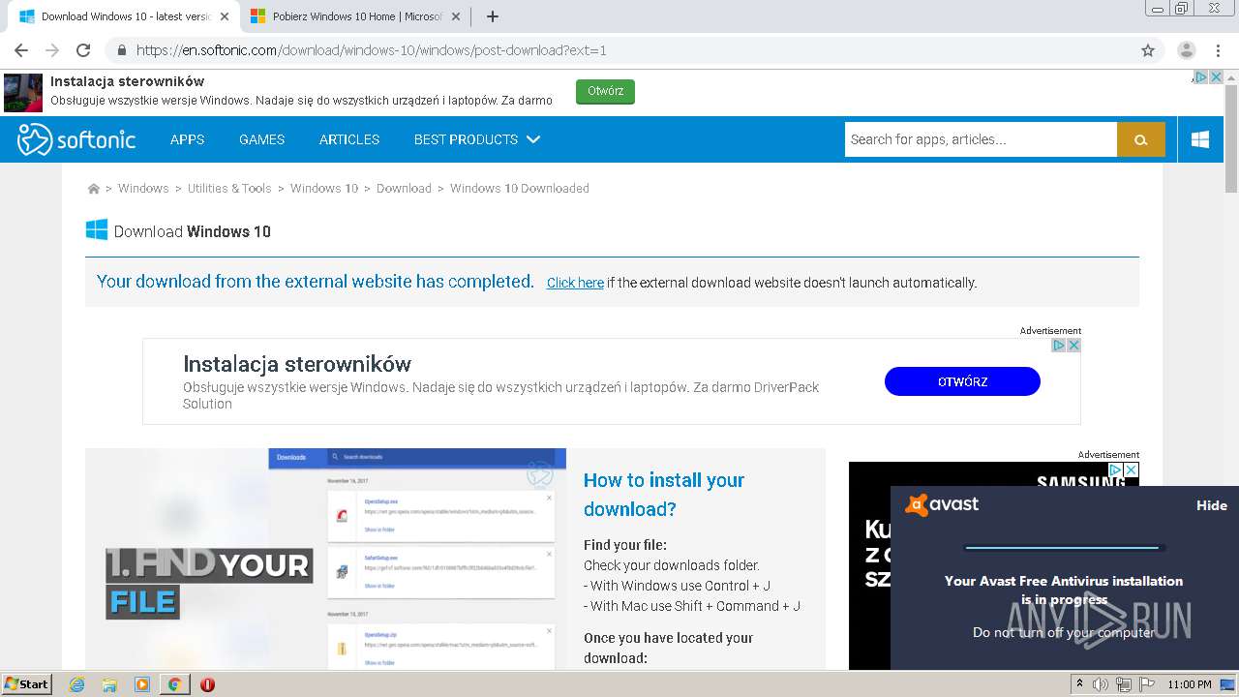Open the Chrome three-dot menu
The image size is (1239, 697).
click(x=1218, y=50)
